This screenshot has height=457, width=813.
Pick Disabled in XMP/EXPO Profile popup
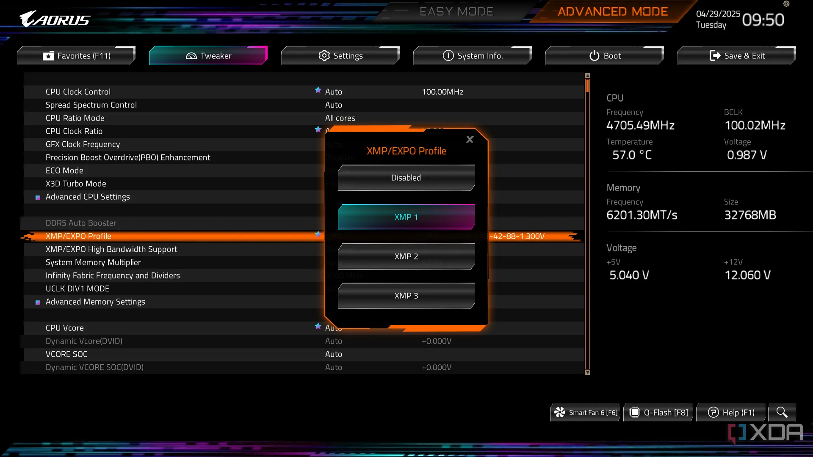tap(406, 178)
